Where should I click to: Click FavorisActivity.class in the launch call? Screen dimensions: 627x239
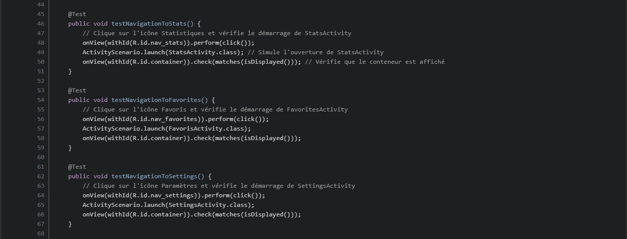click(x=208, y=129)
